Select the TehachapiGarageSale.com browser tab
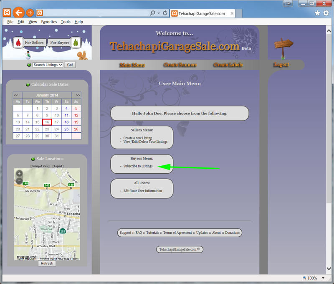 point(202,13)
